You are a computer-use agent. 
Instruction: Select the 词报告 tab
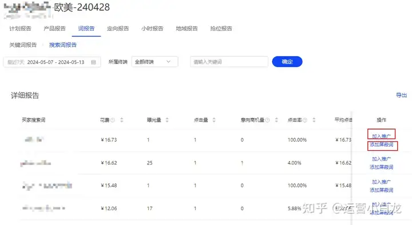pos(86,29)
